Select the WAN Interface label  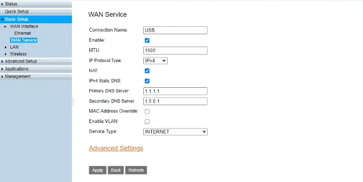24,26
